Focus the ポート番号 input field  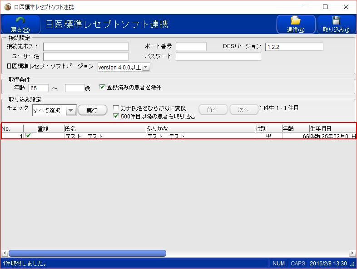[x=191, y=47]
